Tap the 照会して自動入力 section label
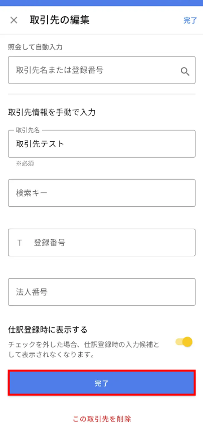The image size is (203, 427). (36, 47)
